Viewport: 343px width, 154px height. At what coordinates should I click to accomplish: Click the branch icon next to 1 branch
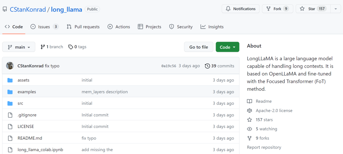(43, 47)
